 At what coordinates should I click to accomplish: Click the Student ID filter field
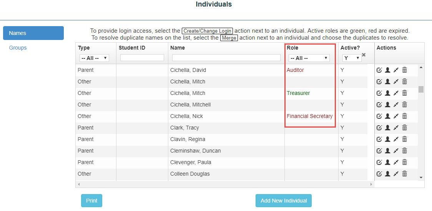pos(142,58)
